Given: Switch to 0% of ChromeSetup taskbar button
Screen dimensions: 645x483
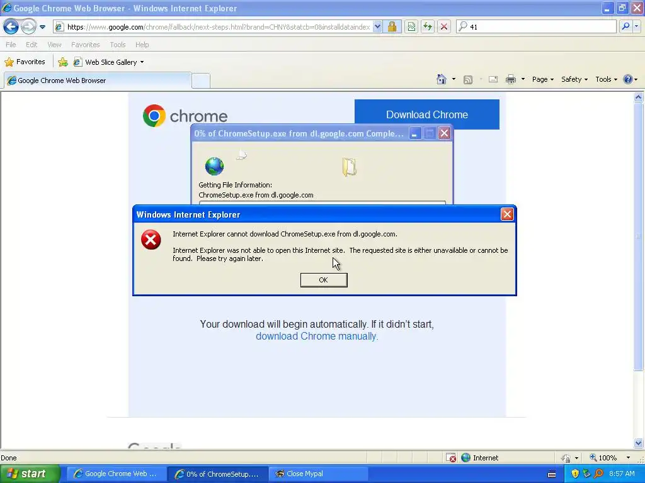Looking at the screenshot, I should (217, 474).
